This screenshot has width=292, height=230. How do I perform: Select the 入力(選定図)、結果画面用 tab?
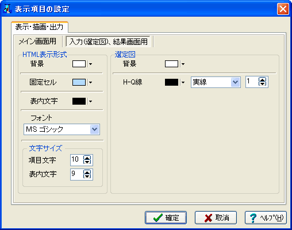click(108, 41)
